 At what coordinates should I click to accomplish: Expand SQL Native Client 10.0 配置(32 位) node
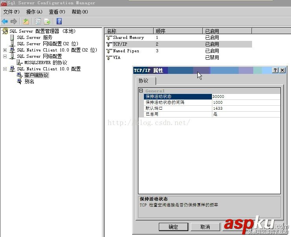[5, 50]
